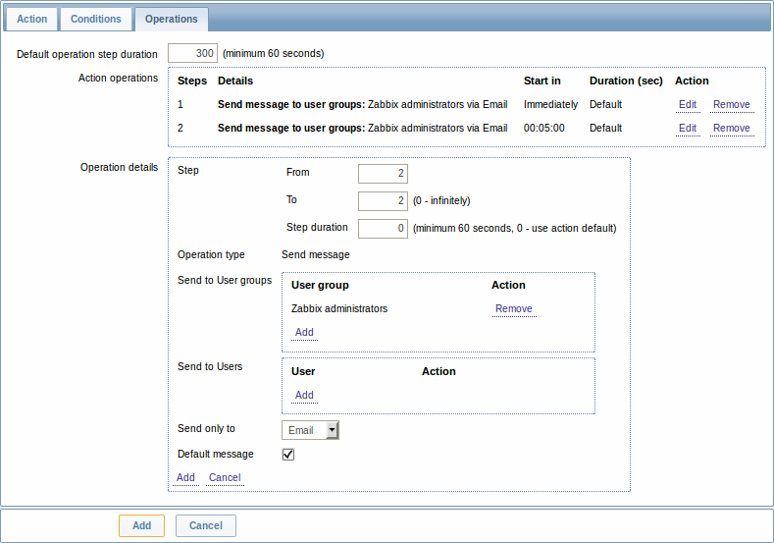Click the bottom Add button
The image size is (774, 543).
point(141,525)
